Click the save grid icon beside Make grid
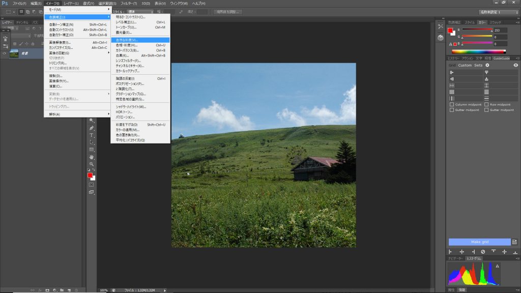 pyautogui.click(x=514, y=242)
